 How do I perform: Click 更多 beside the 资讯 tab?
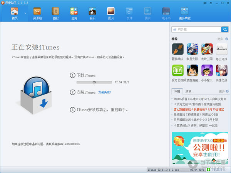222,91
